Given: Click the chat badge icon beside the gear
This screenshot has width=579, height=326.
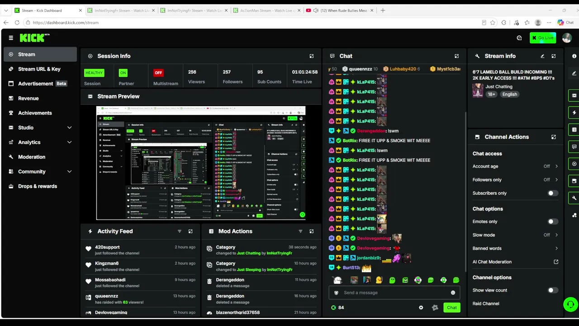Looking at the screenshot, I should tap(435, 307).
